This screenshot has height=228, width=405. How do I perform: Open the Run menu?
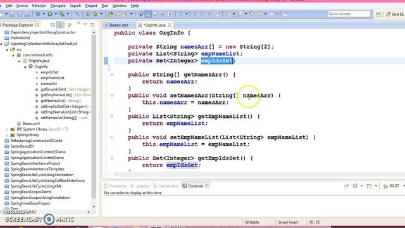(x=104, y=6)
